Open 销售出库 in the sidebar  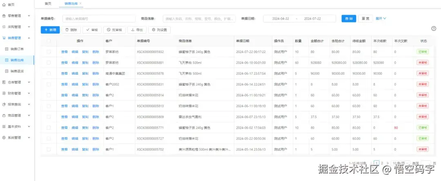coord(17,60)
